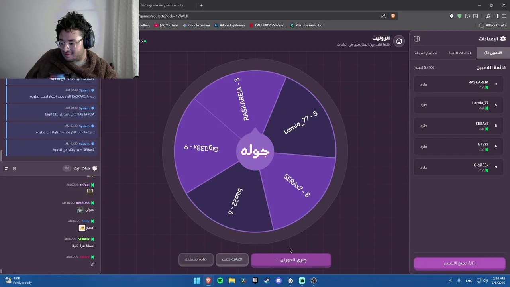This screenshot has height=287, width=510.
Task: Click the chat trash delete icon
Action: pyautogui.click(x=14, y=169)
